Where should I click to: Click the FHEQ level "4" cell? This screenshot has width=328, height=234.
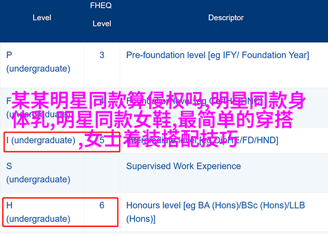point(101,100)
